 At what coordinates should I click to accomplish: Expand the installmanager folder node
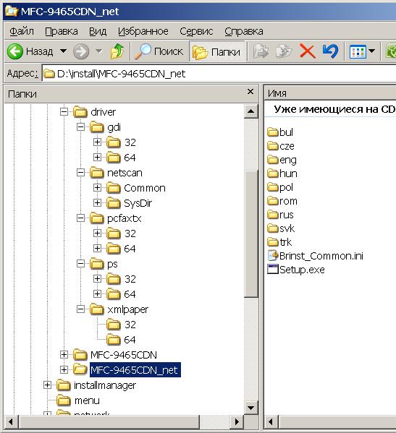pos(47,385)
